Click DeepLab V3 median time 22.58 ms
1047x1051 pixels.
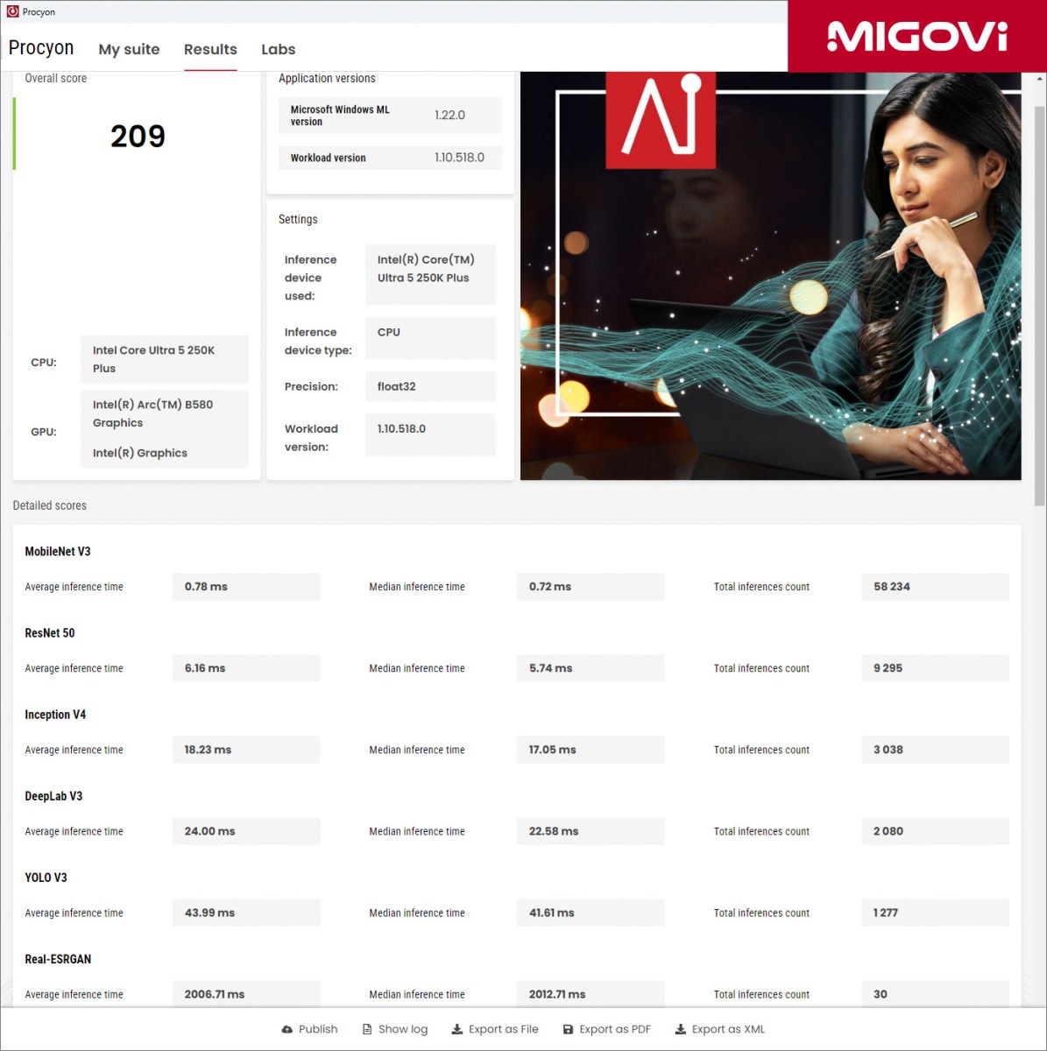(591, 831)
